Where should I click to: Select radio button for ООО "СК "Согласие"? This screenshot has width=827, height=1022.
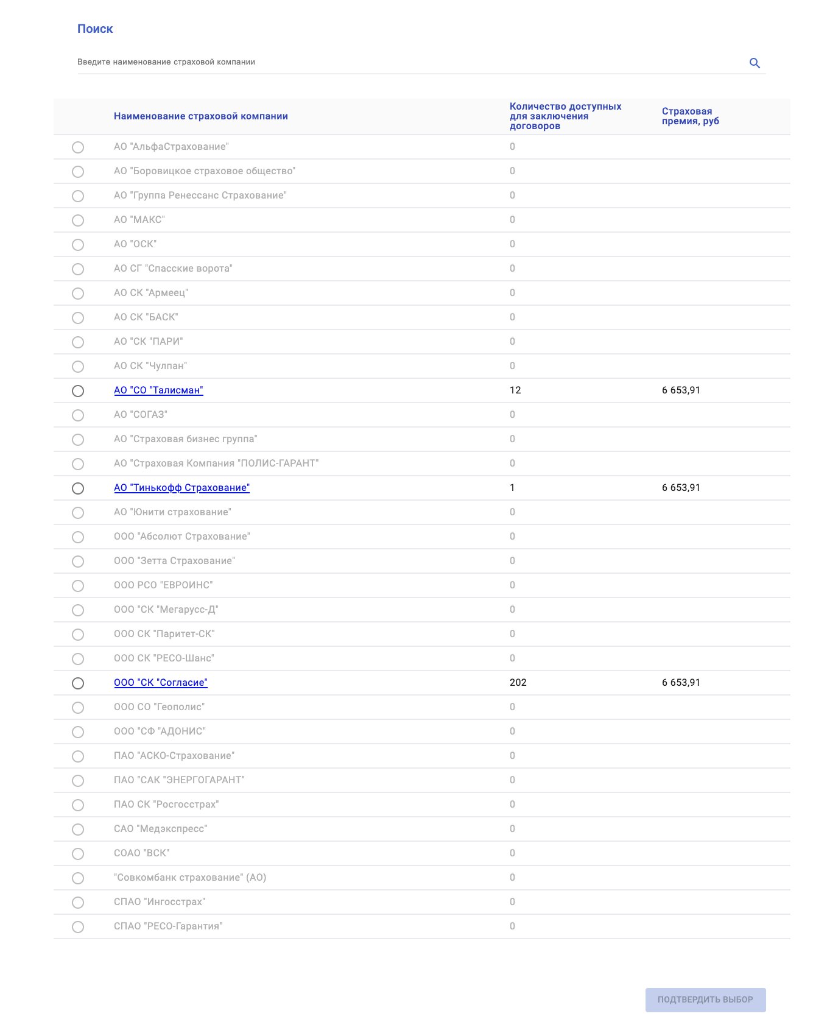78,683
